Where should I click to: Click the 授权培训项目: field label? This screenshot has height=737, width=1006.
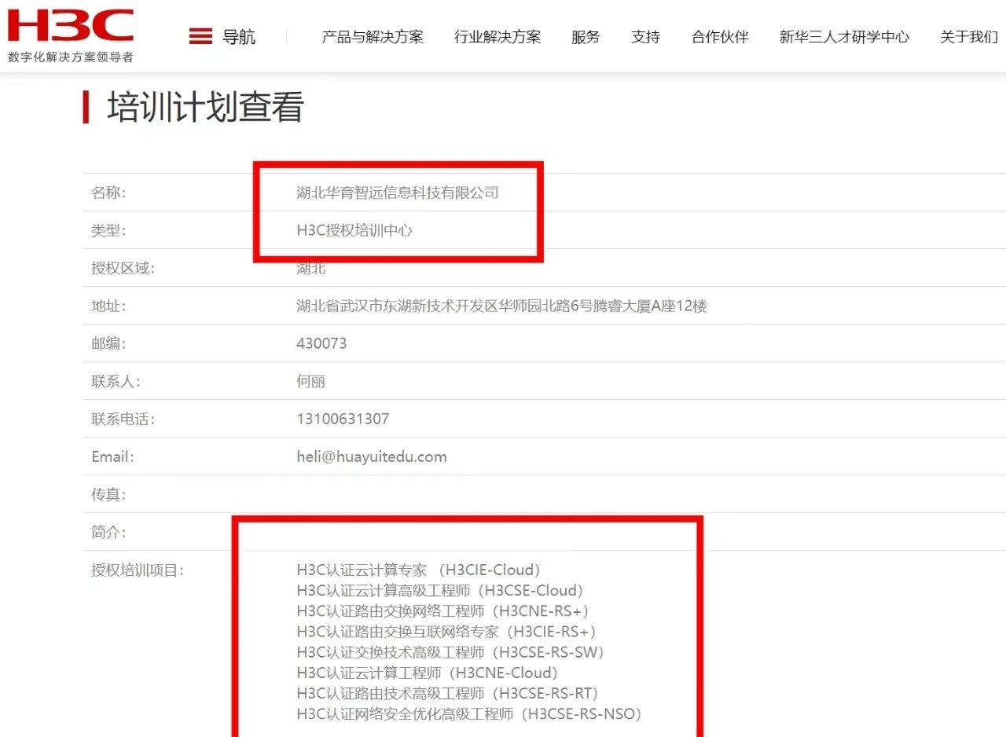[x=138, y=570]
